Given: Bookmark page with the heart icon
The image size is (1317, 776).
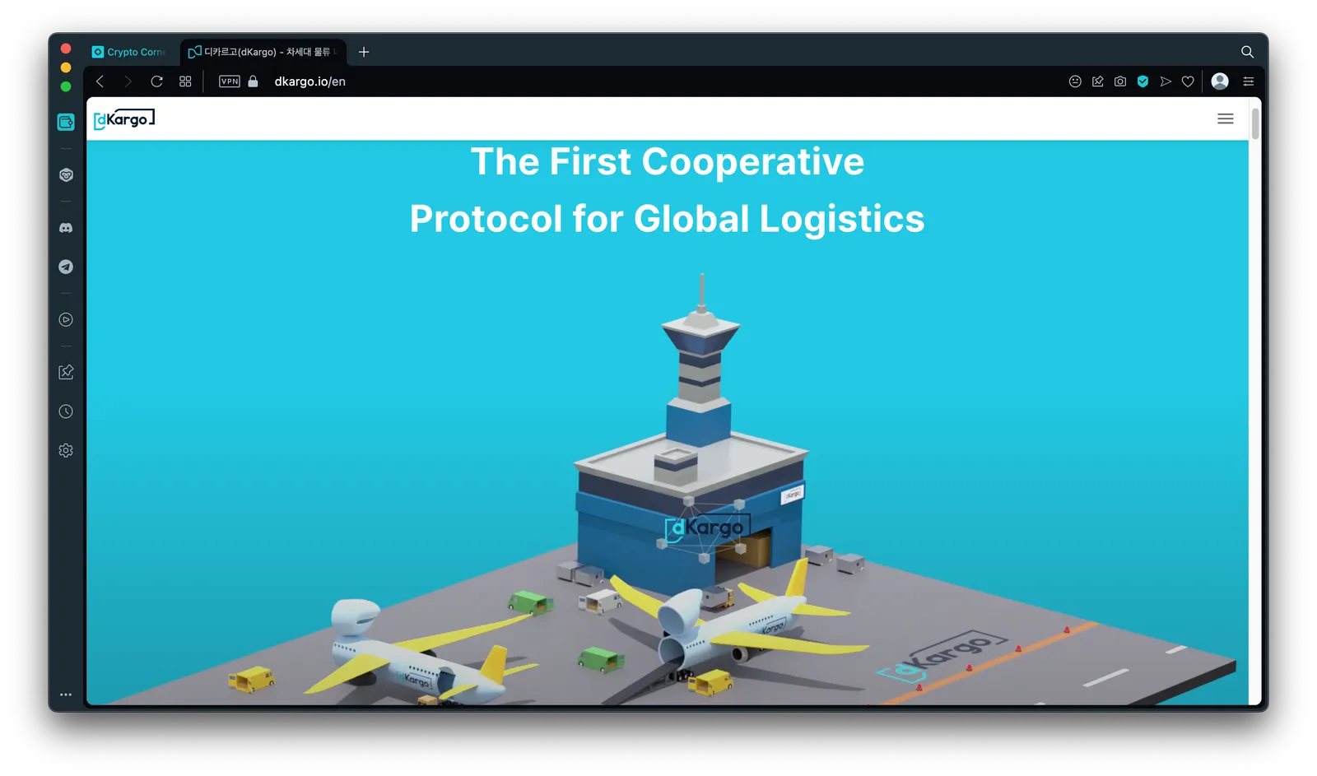Looking at the screenshot, I should pyautogui.click(x=1188, y=81).
